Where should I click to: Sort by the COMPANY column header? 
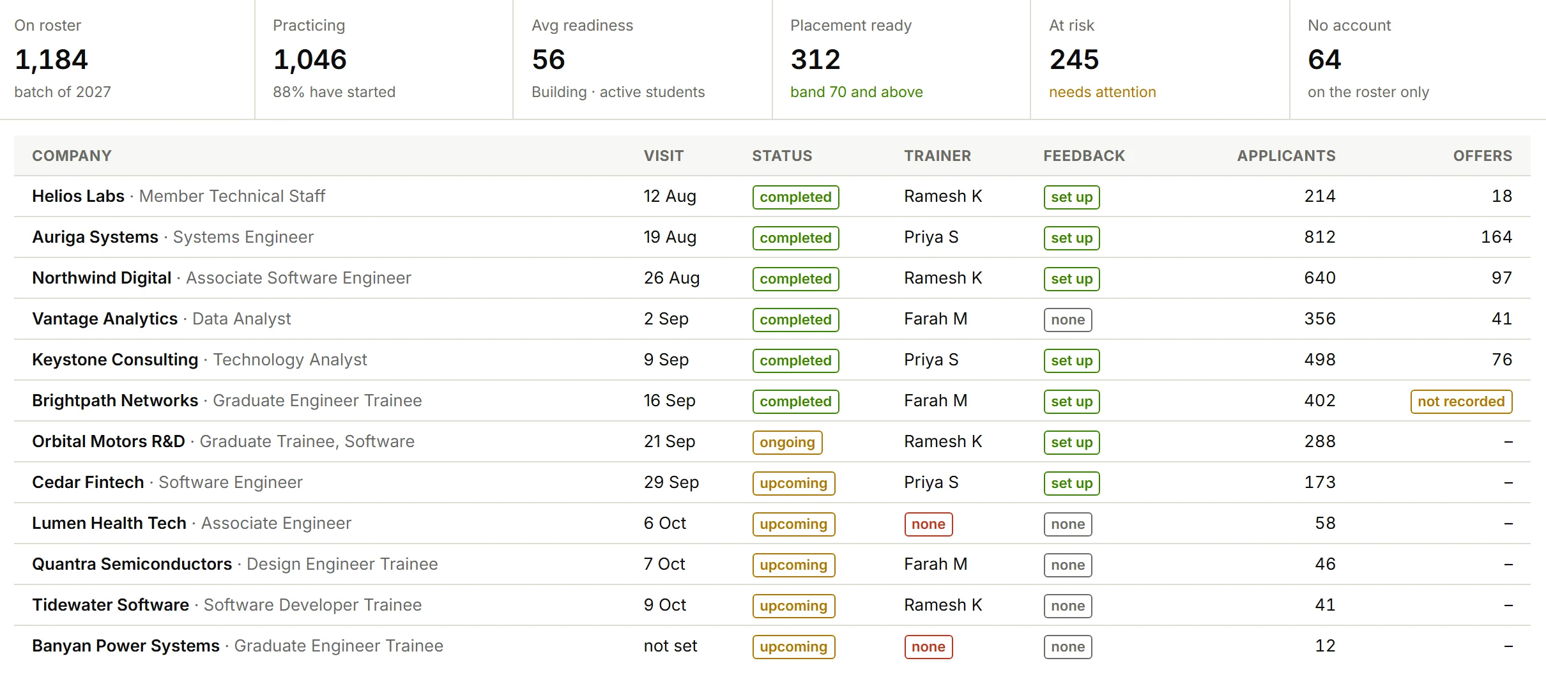click(72, 156)
